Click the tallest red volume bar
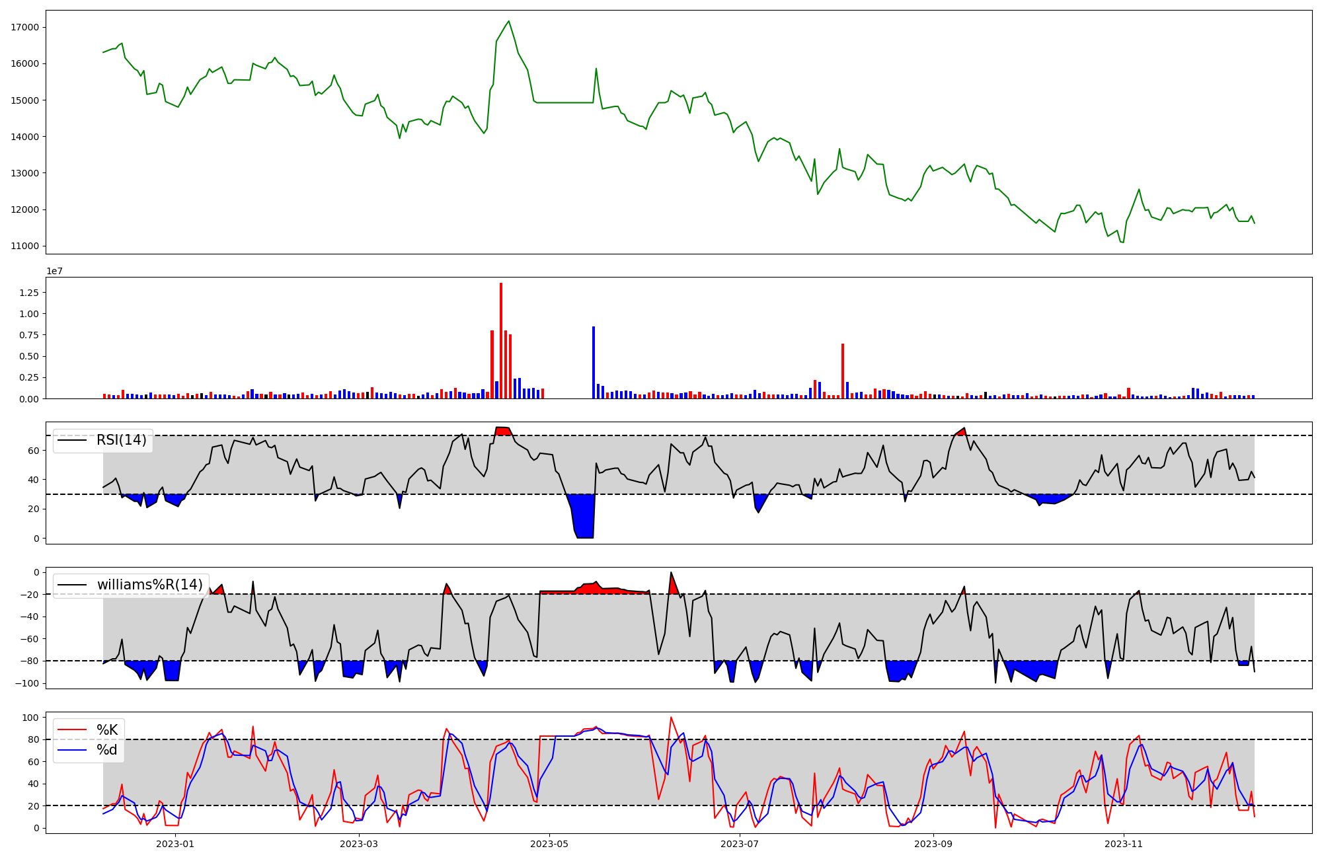This screenshot has width=1322, height=859. click(x=501, y=340)
